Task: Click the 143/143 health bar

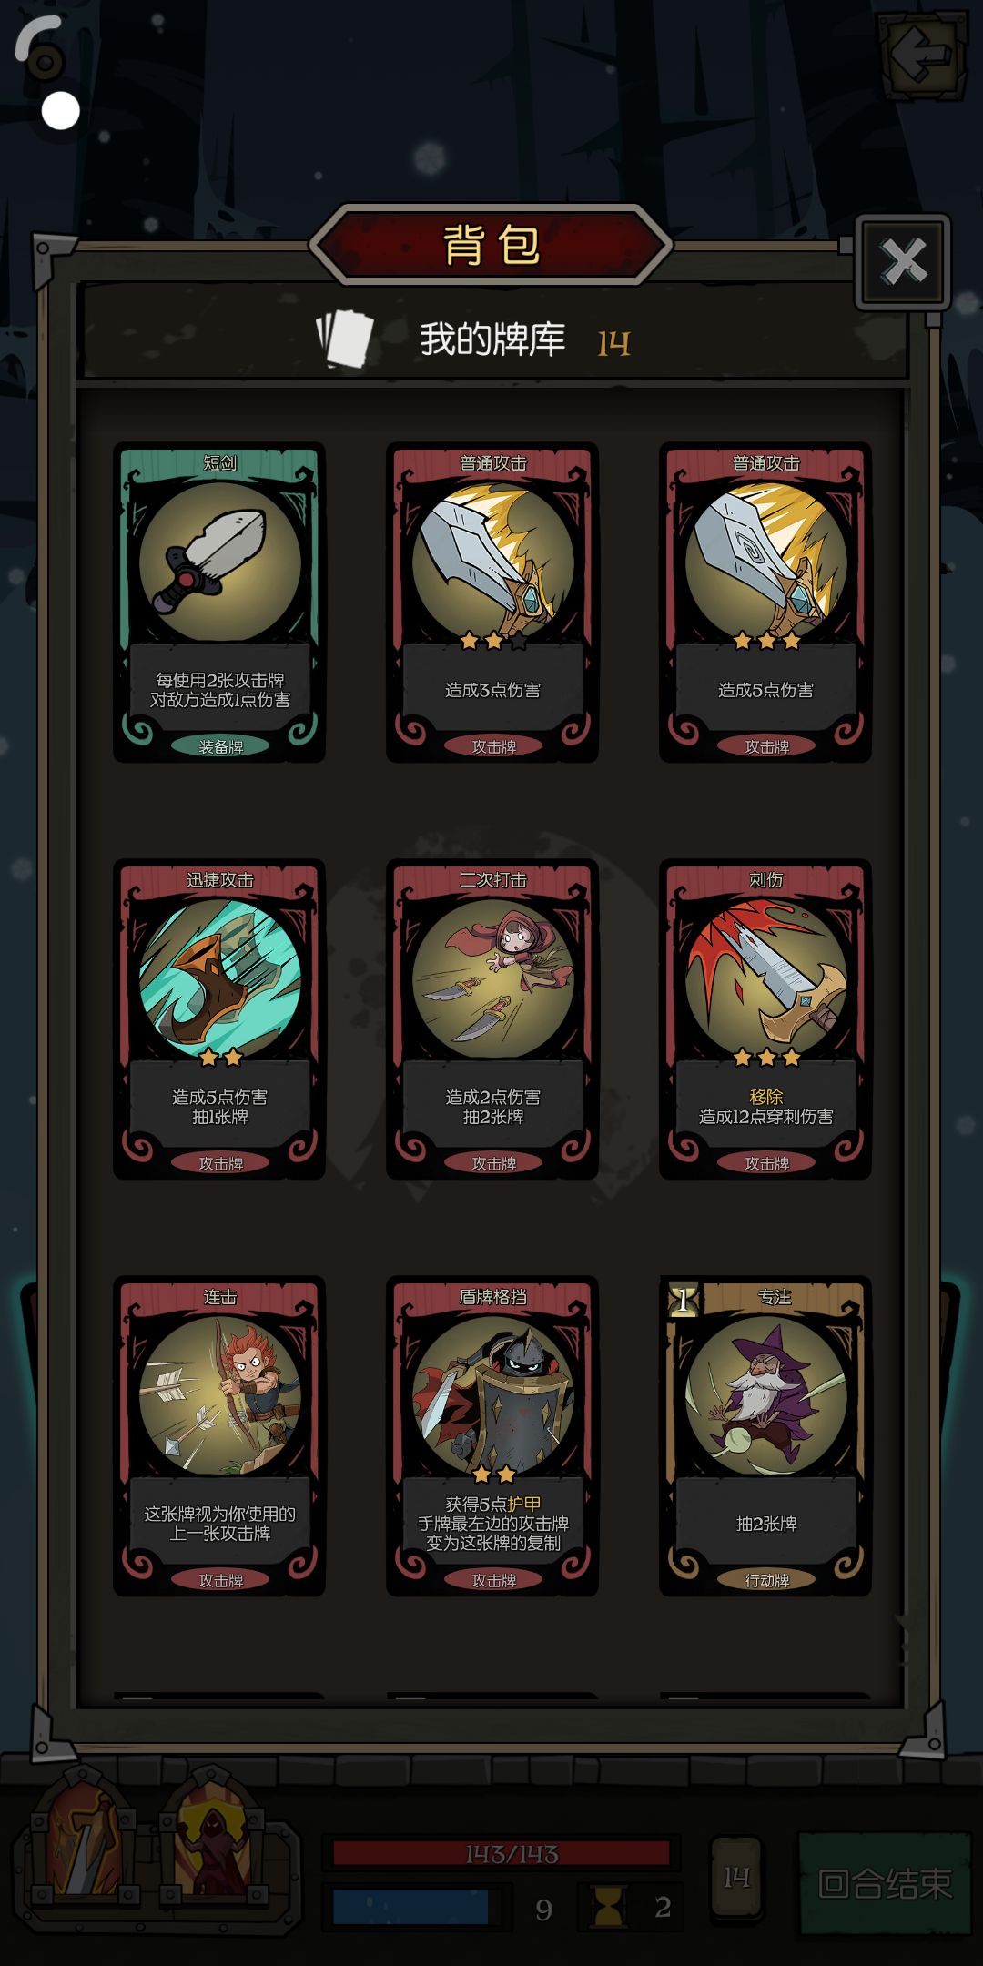Action: 502,1853
